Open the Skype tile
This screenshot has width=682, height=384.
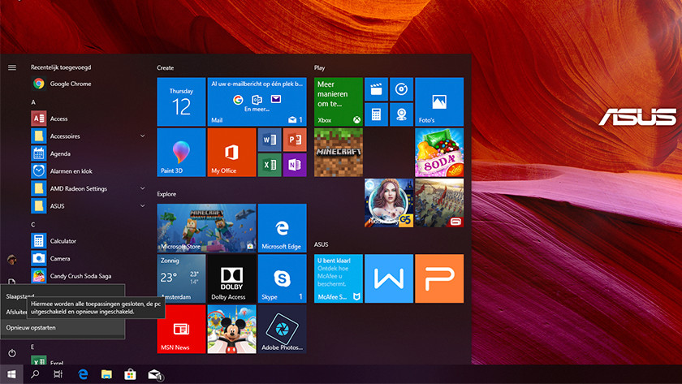[x=282, y=278]
